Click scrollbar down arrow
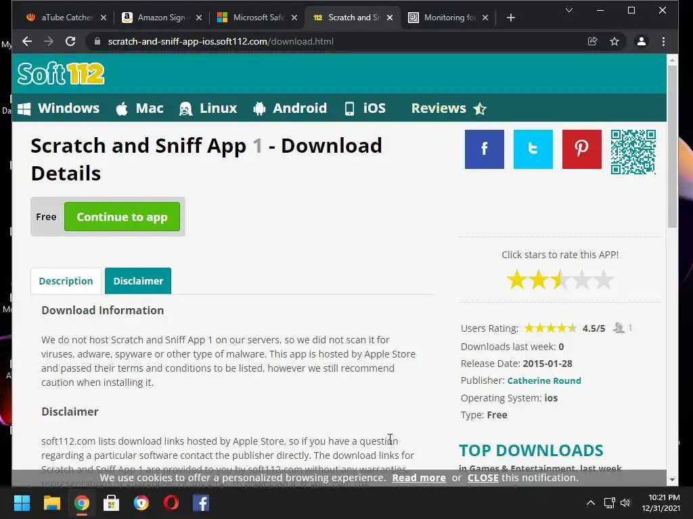The height and width of the screenshot is (519, 693). [672, 480]
